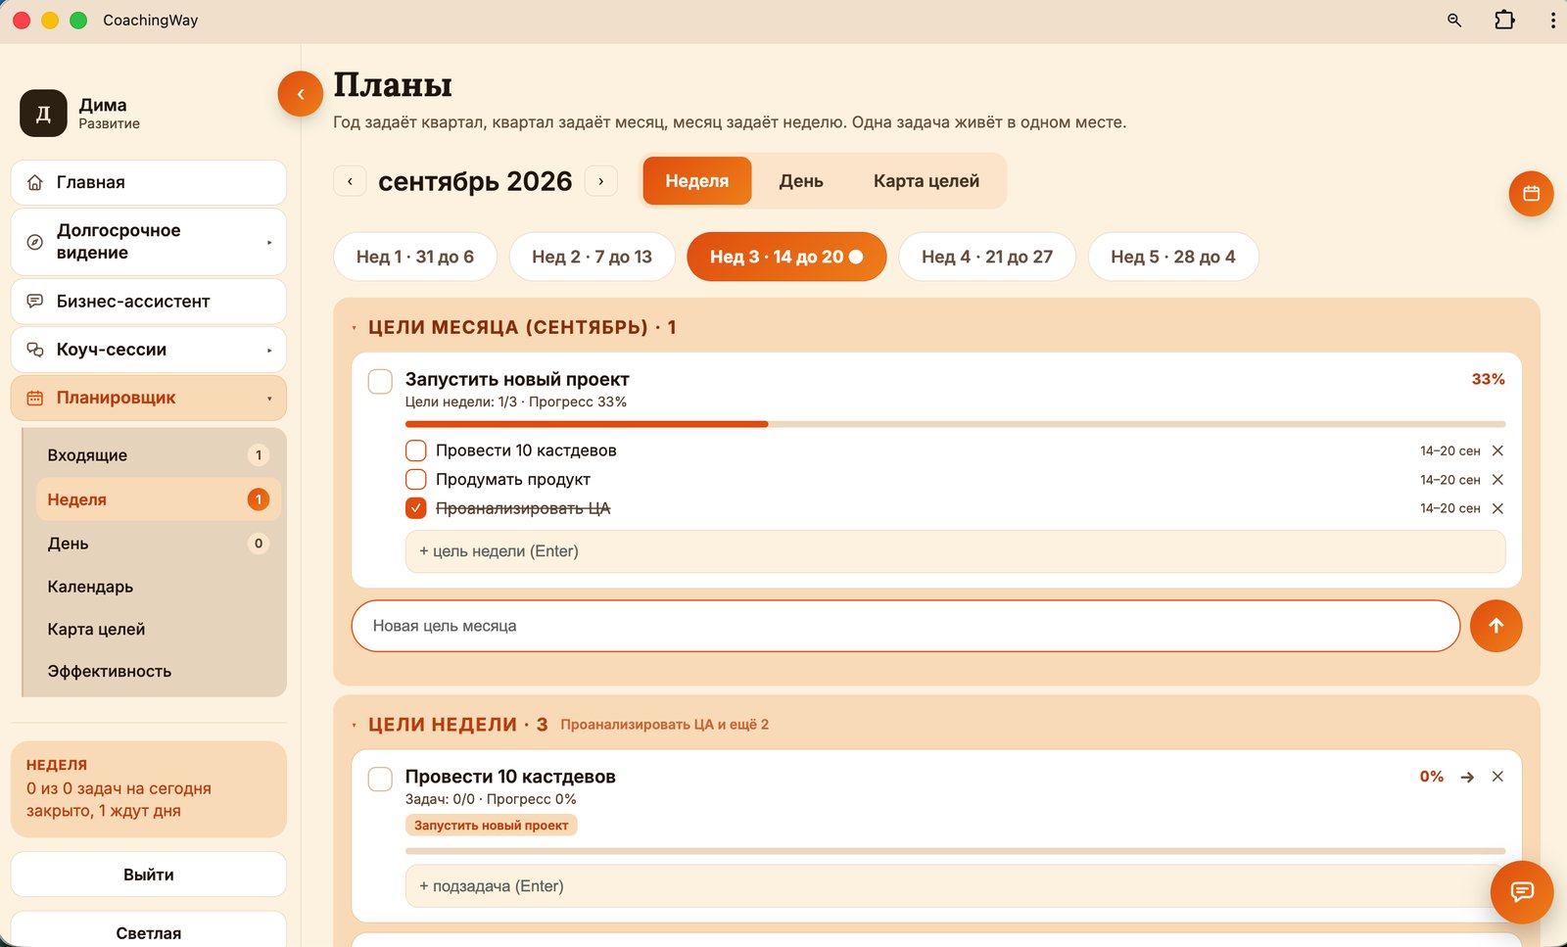
Task: Select week 'Нед 2 · 7 до 13'
Action: coord(592,257)
